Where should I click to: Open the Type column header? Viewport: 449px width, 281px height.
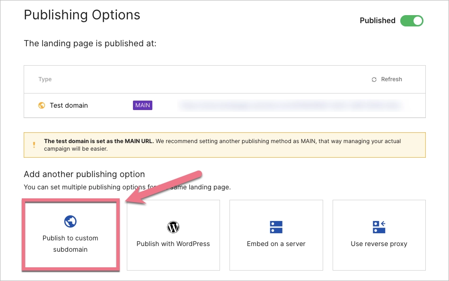coord(44,79)
